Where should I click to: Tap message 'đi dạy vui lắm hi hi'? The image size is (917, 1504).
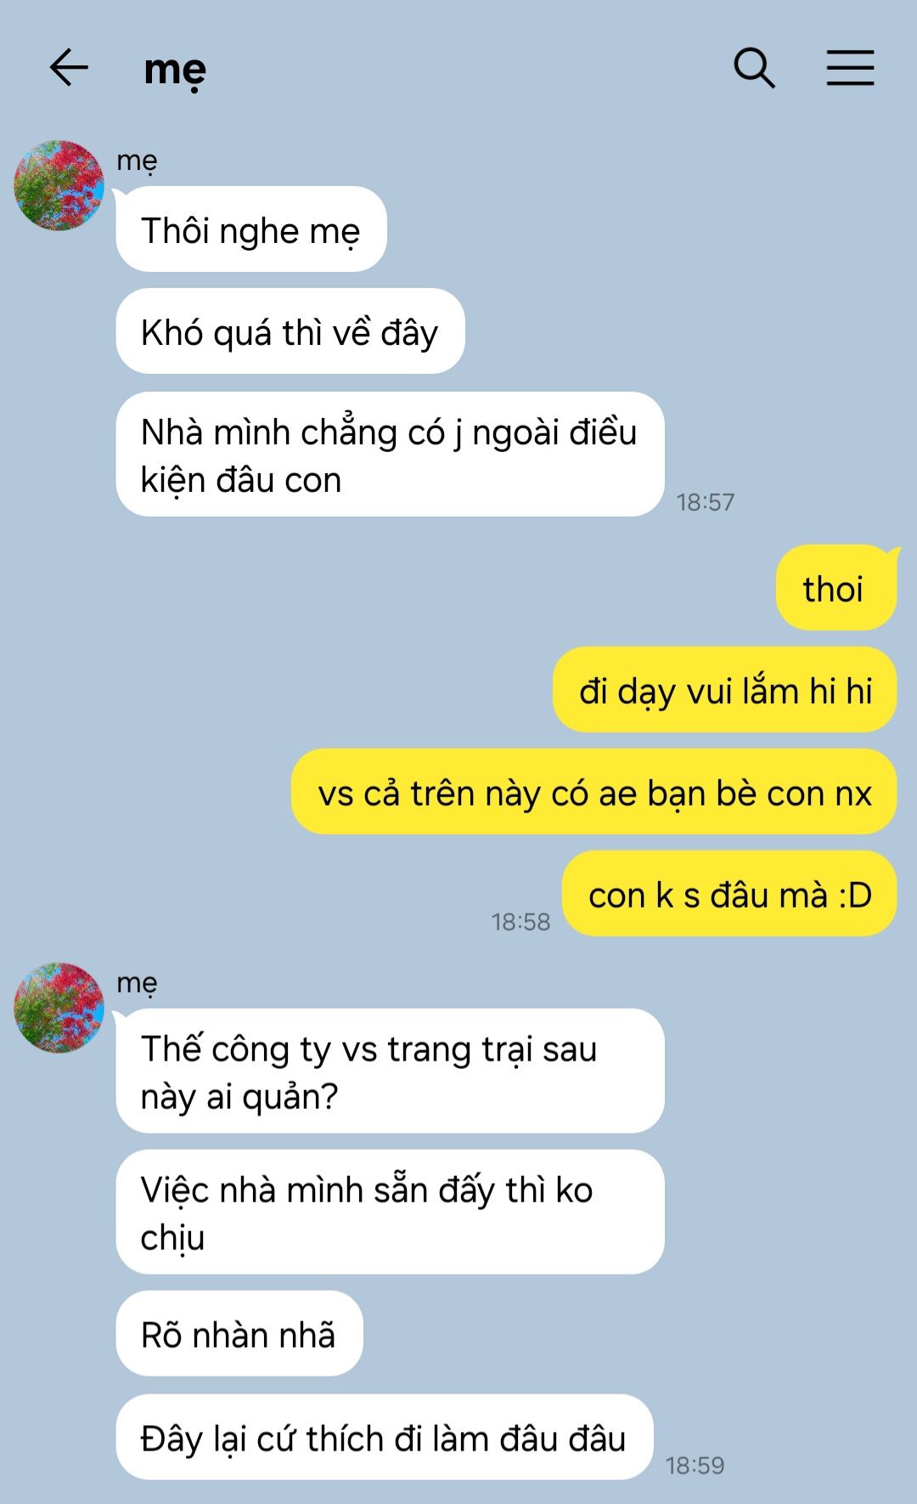coord(725,690)
